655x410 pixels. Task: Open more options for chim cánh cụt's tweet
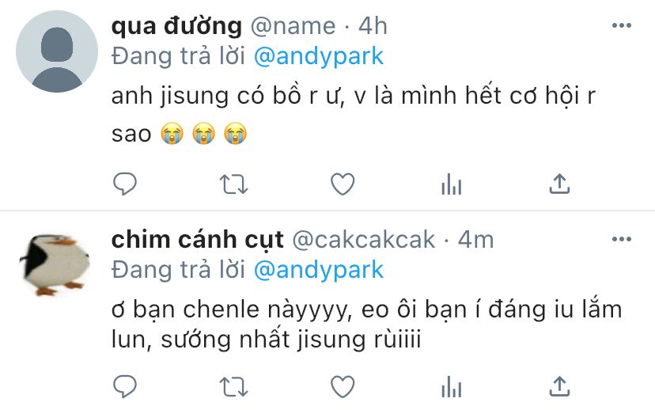(622, 239)
